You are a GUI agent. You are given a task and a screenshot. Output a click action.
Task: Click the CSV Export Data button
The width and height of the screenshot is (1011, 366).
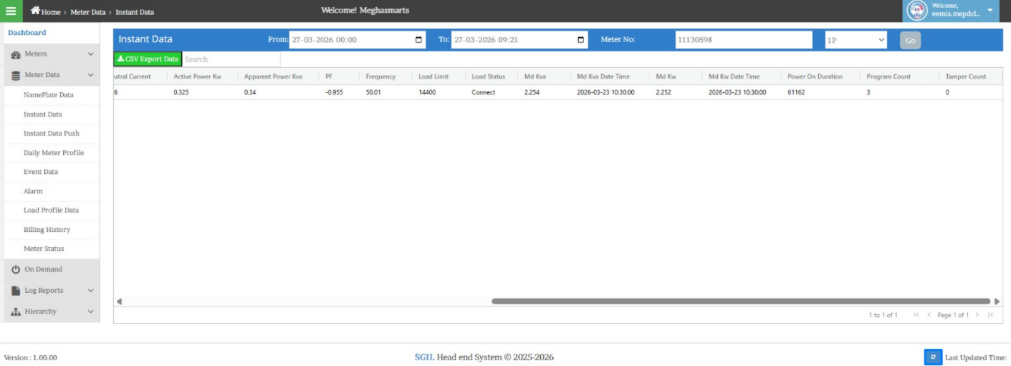[x=148, y=59]
